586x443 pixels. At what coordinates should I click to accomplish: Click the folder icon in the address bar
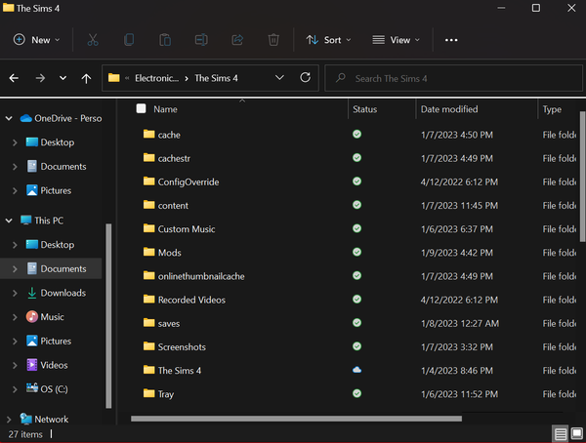coord(114,78)
